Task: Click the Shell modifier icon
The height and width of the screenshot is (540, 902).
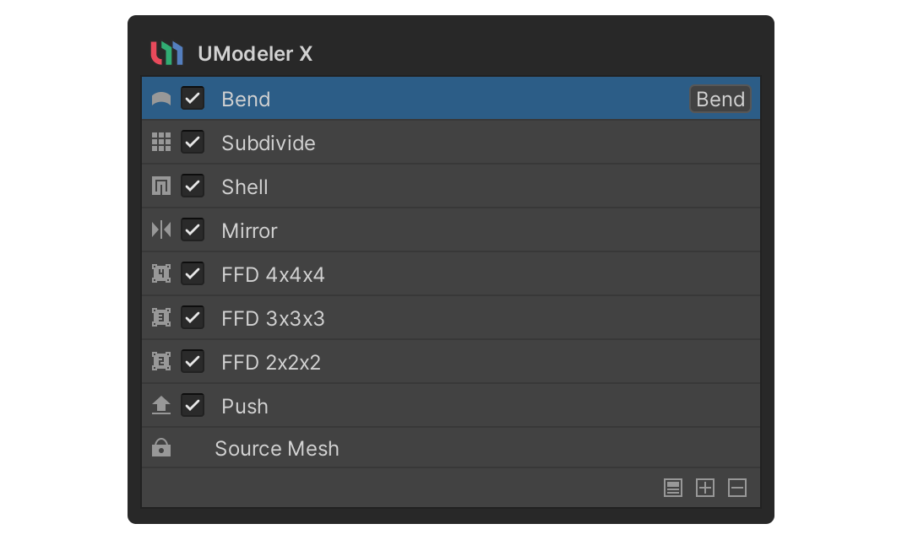Action: (x=160, y=186)
